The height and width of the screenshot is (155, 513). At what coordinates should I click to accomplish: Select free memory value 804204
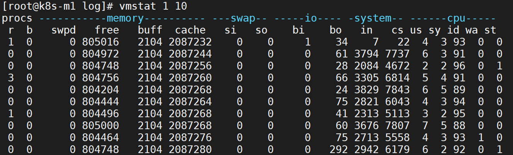[x=101, y=90]
